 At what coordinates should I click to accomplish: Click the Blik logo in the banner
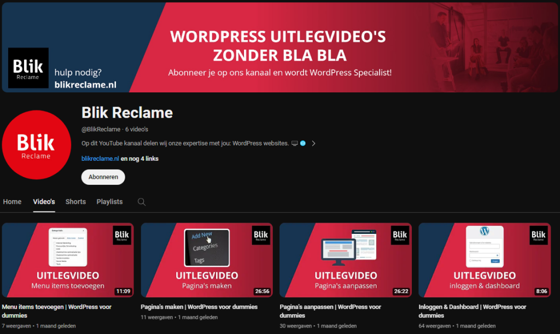click(28, 68)
